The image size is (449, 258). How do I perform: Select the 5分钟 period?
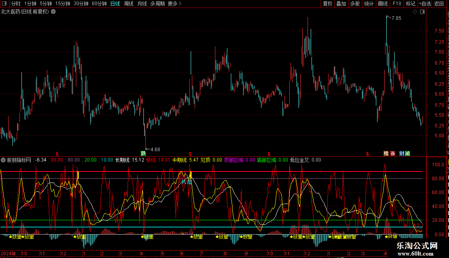tap(46, 4)
